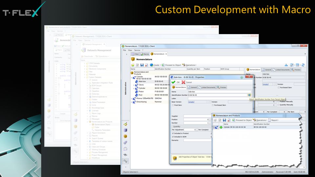
Task: Click the Inherit Identification Number button icon
Action: (249, 95)
